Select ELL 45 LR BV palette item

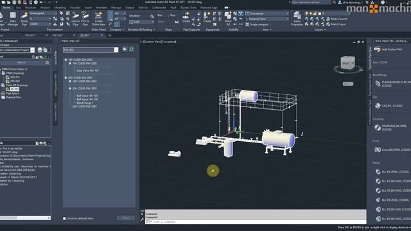pos(392,172)
